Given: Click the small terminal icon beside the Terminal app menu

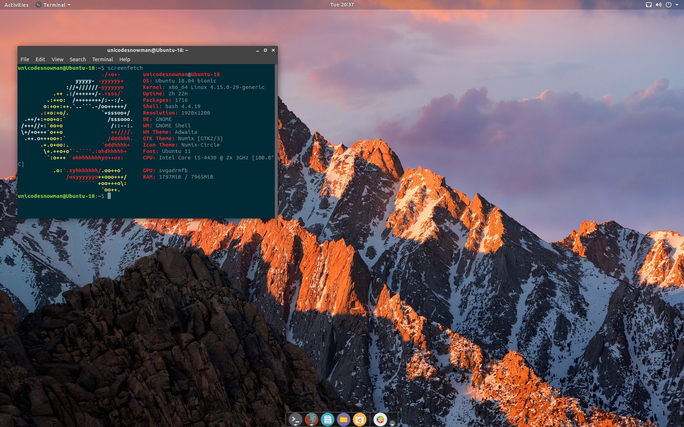Looking at the screenshot, I should [38, 5].
